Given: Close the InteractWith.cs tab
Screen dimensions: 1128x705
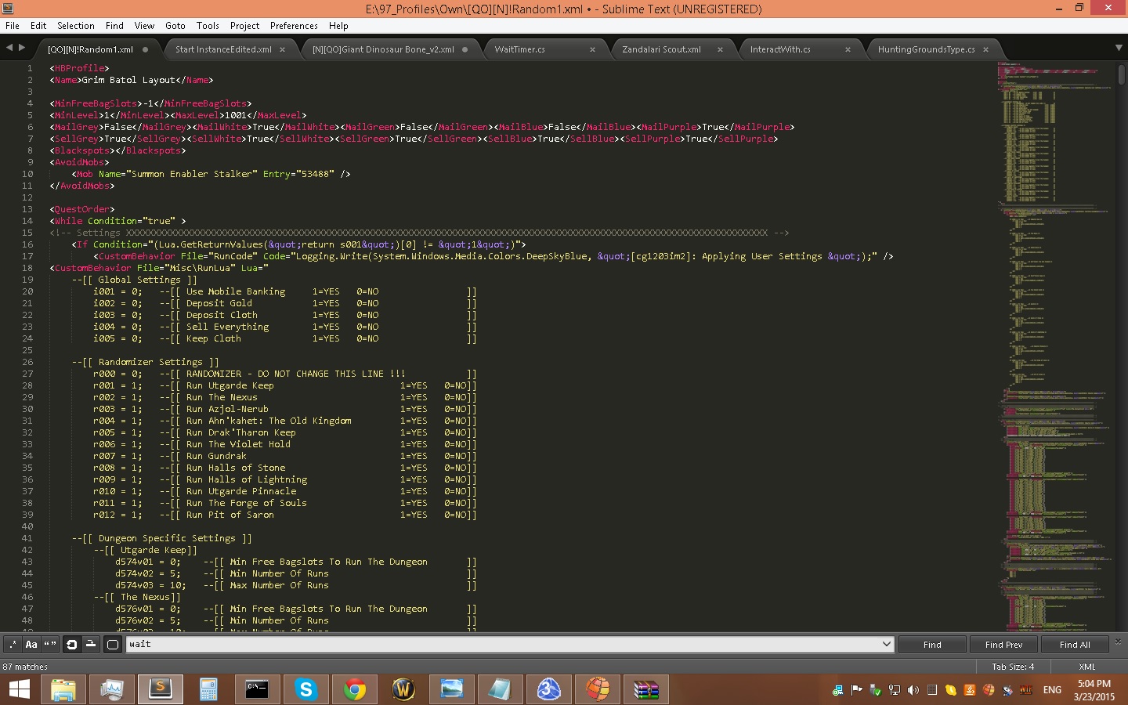Looking at the screenshot, I should tap(848, 49).
